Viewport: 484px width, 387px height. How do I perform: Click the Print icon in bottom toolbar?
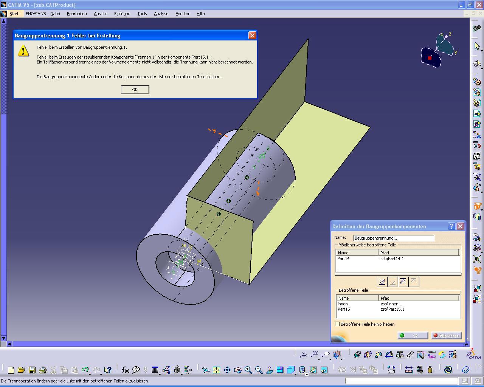click(x=43, y=370)
